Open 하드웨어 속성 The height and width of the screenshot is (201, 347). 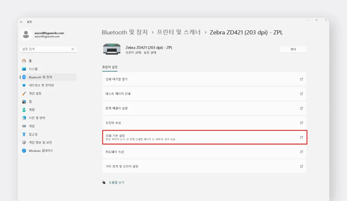click(204, 152)
